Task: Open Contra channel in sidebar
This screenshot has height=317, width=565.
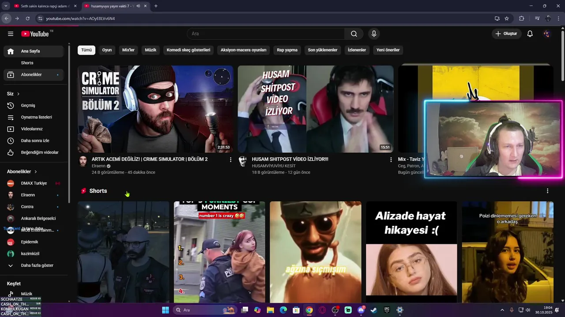Action: pyautogui.click(x=34, y=207)
